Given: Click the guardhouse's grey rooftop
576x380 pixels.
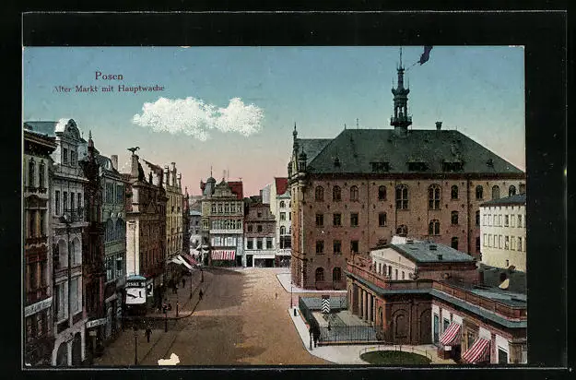Looking at the screenshot, I should pos(429,251).
